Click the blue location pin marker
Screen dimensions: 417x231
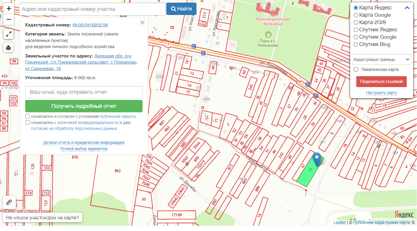point(317,159)
